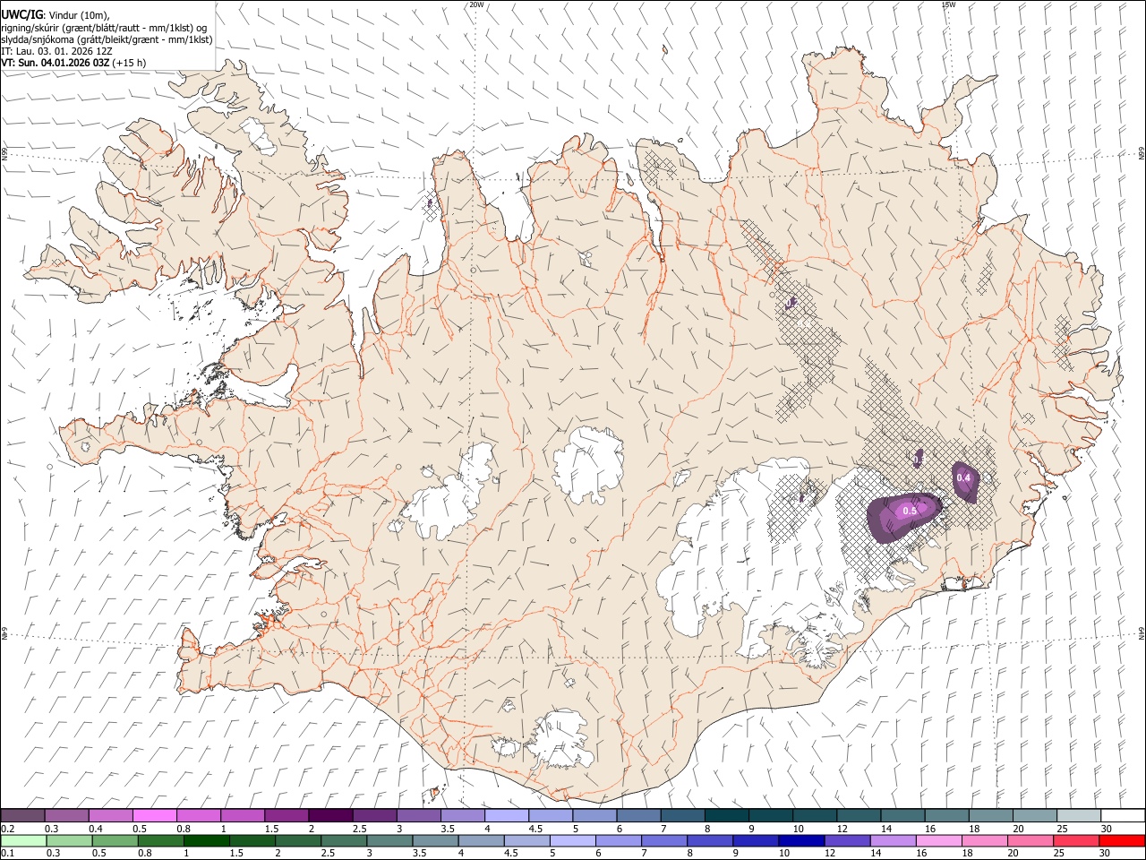The image size is (1146, 860).
Task: Click the 0.4 precipitation value label on the map
Action: 963,477
